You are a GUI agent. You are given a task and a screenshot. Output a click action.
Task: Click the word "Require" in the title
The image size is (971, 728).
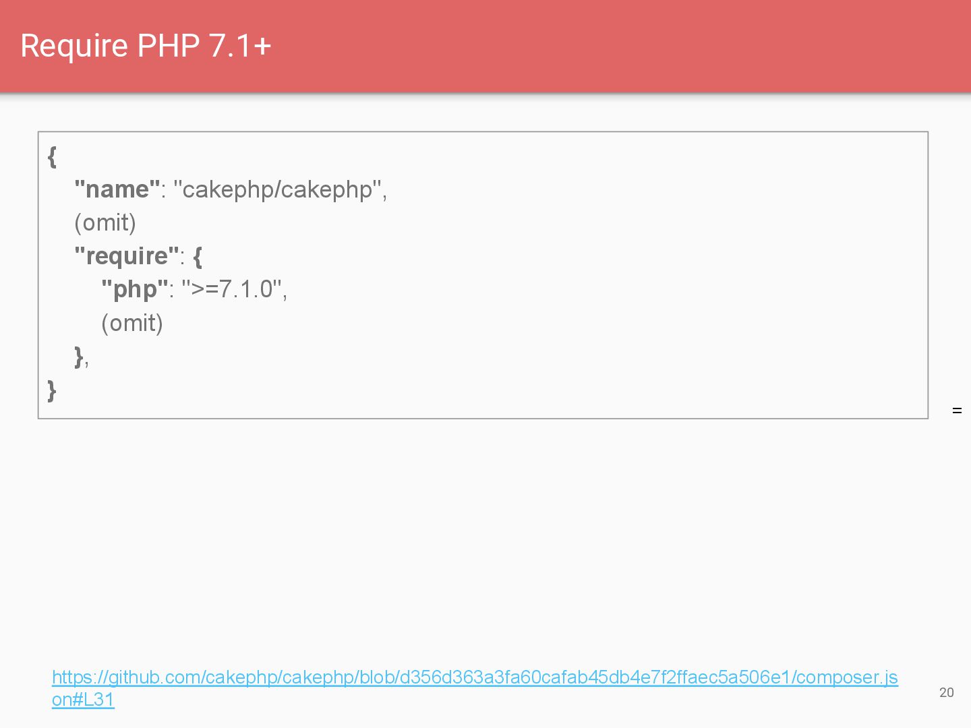pyautogui.click(x=74, y=46)
